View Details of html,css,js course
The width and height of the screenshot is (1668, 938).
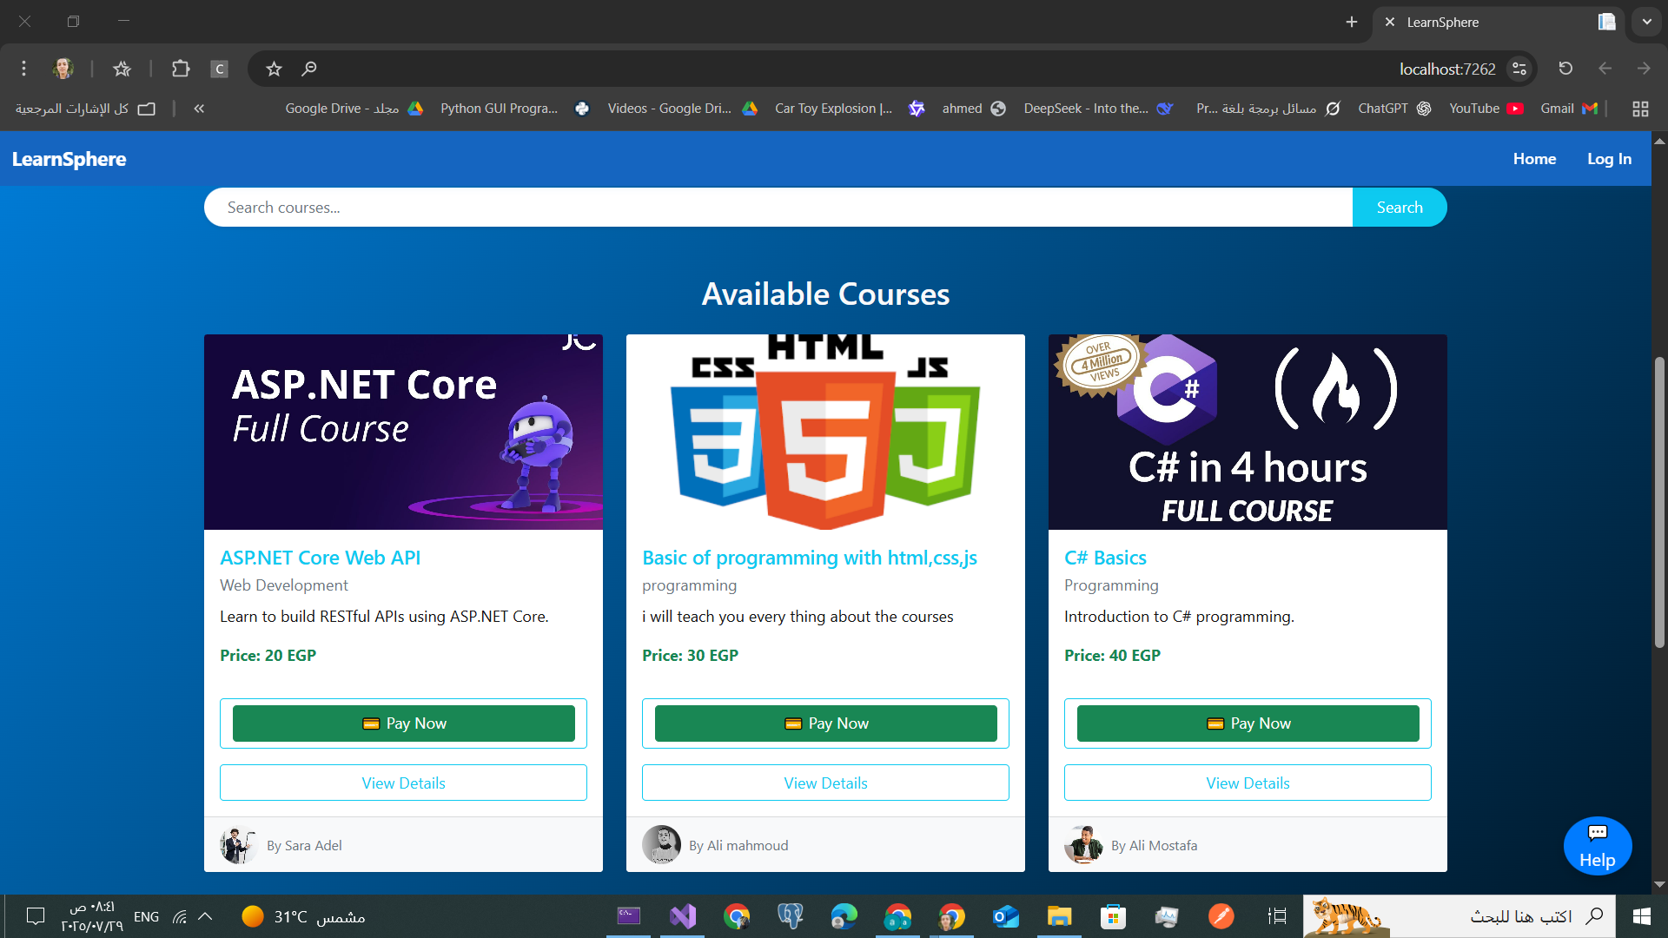(826, 783)
